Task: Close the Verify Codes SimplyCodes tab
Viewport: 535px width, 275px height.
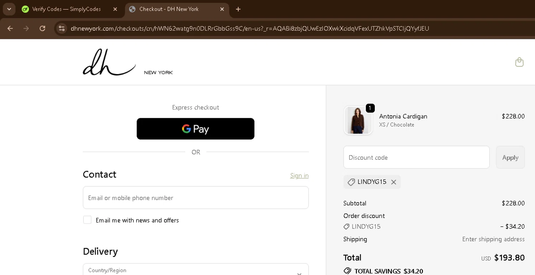Action: click(115, 9)
